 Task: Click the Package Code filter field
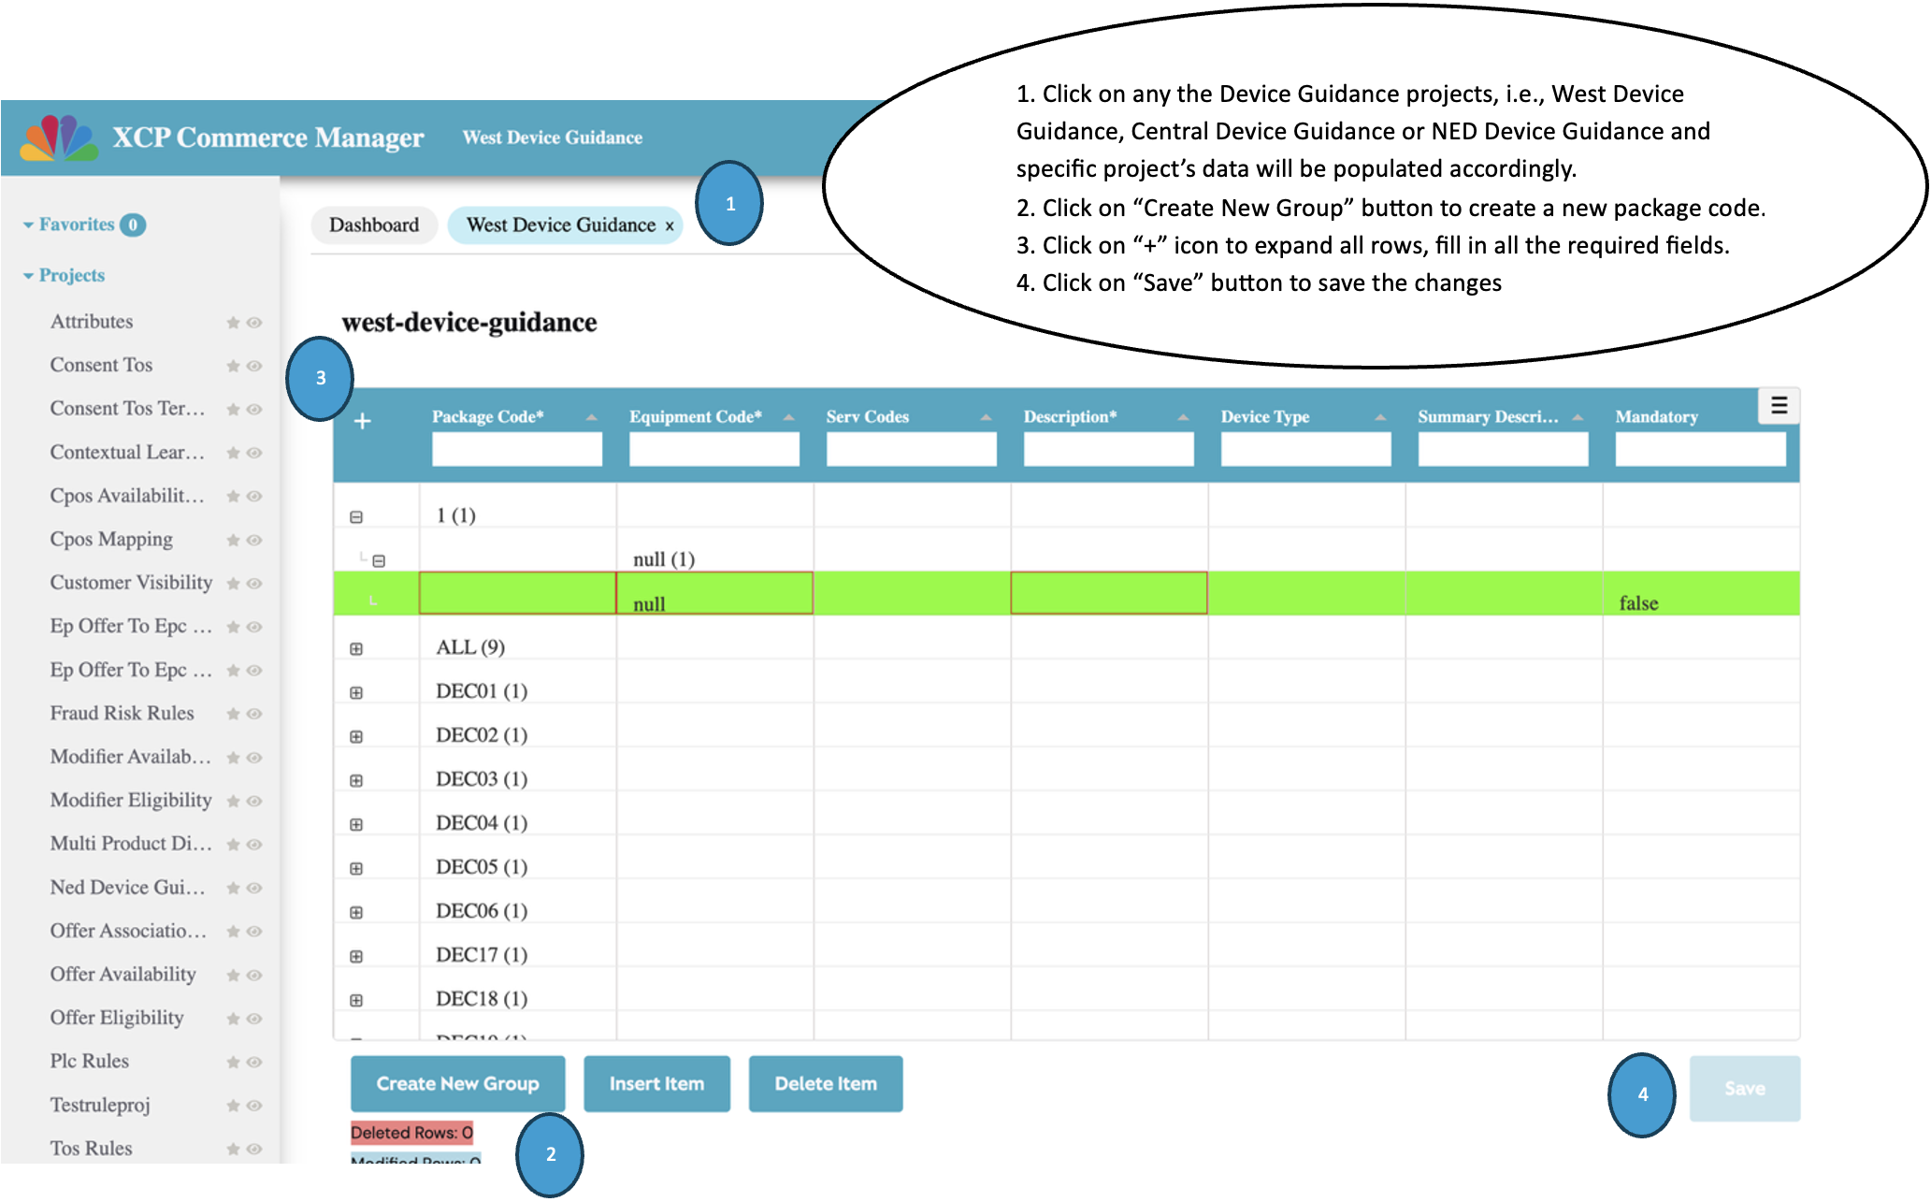pyautogui.click(x=517, y=450)
